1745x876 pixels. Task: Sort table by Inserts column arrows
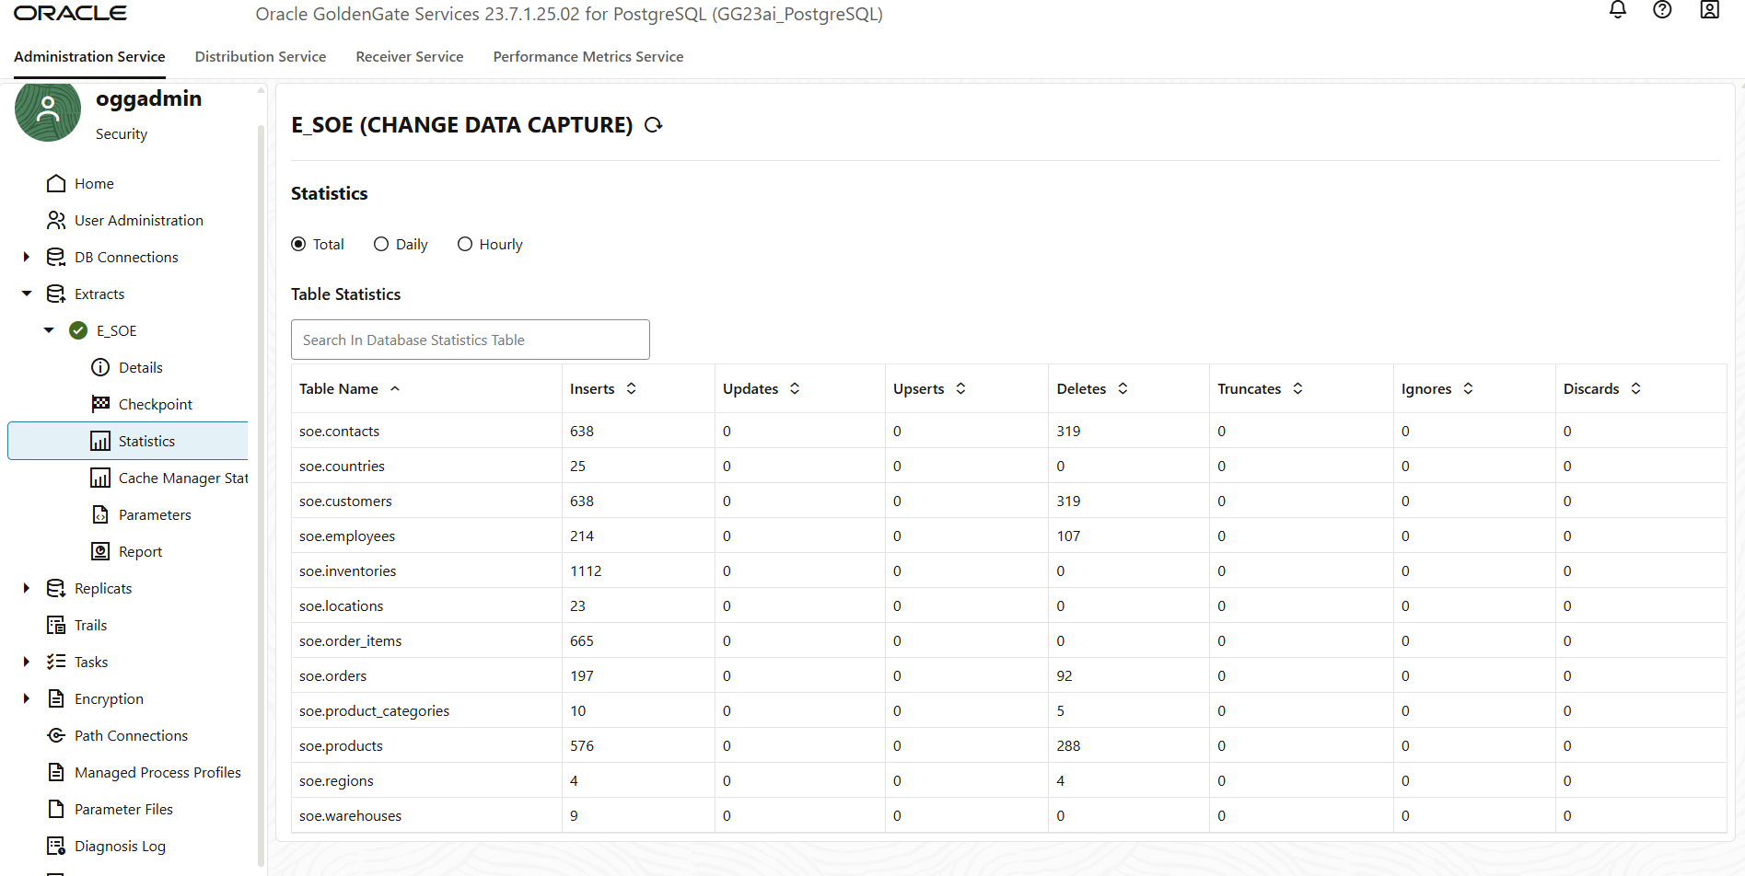[x=632, y=389]
